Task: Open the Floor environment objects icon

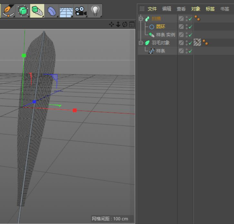Action: point(66,11)
